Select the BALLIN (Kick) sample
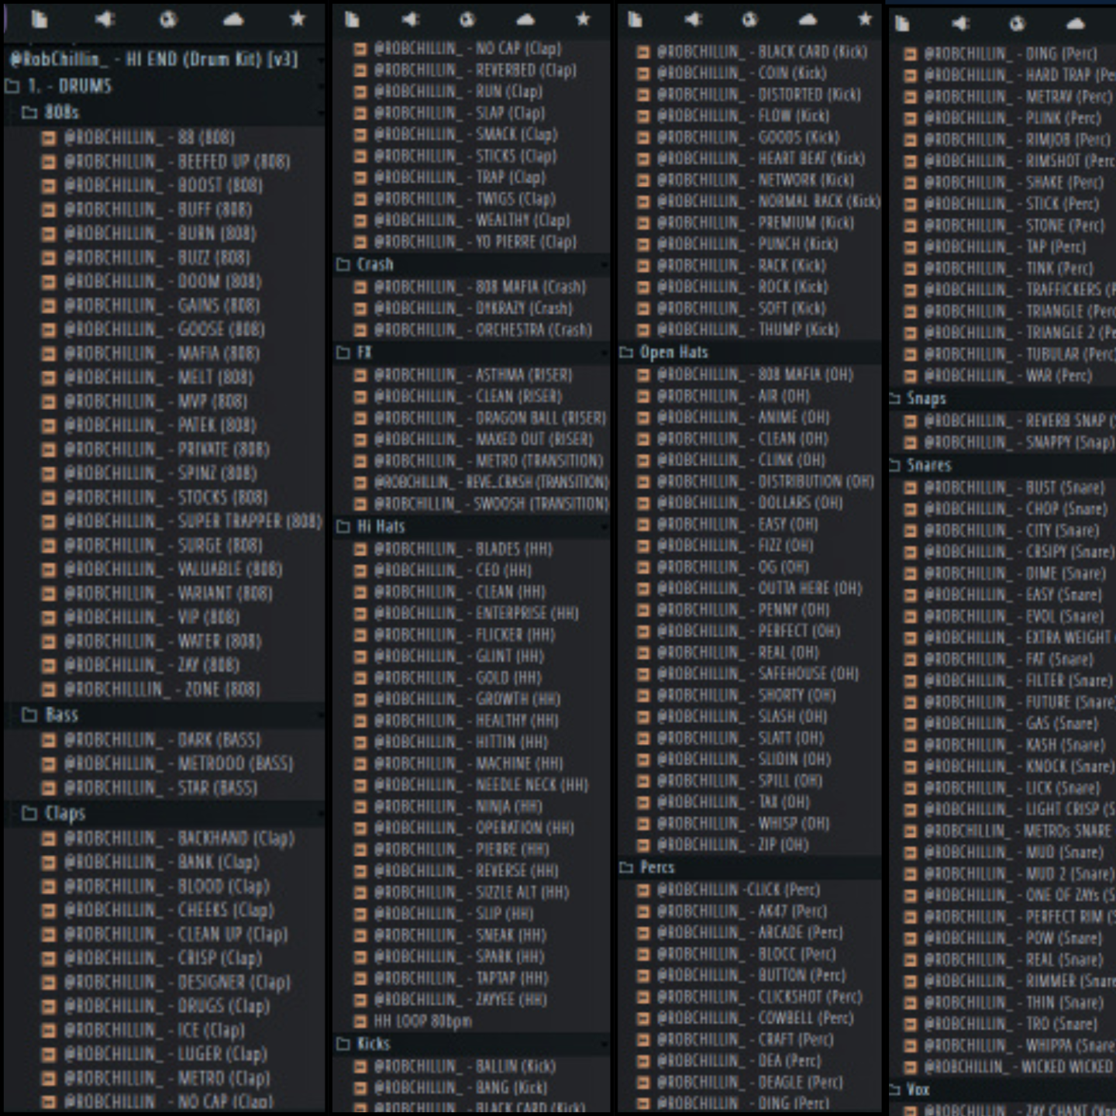 [464, 1066]
